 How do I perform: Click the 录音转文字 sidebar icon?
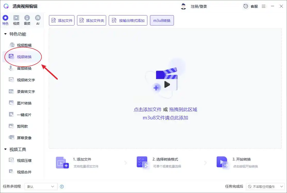pos(11,91)
